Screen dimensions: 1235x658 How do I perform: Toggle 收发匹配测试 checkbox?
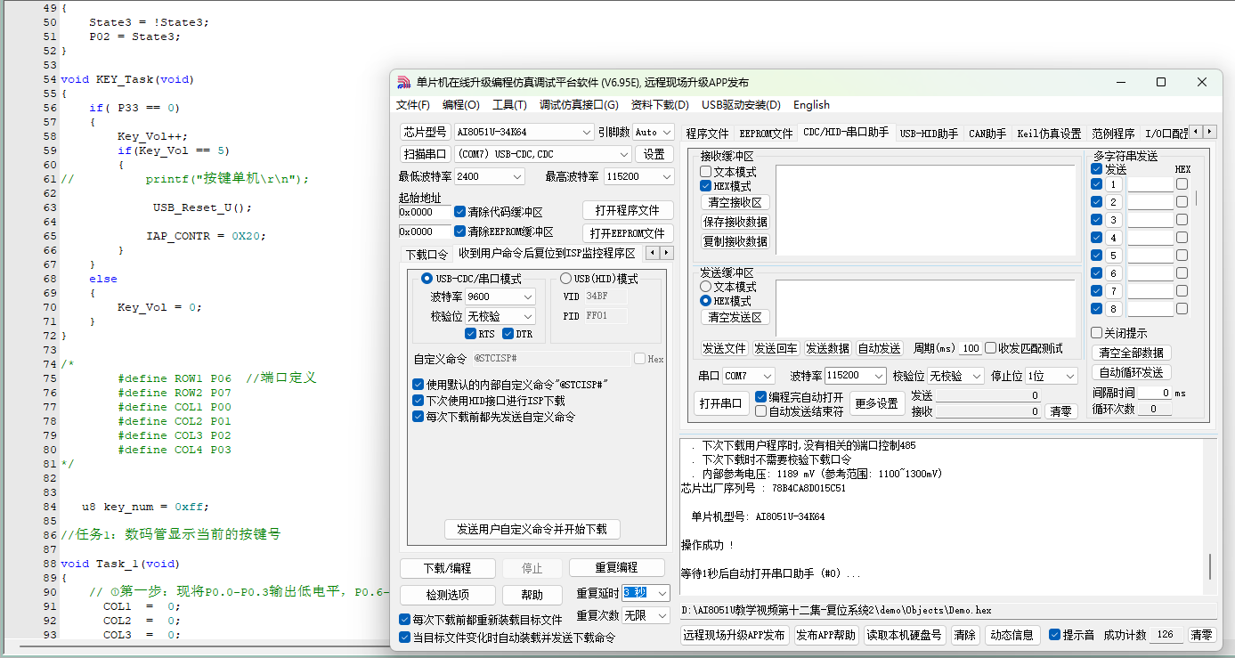(x=990, y=348)
